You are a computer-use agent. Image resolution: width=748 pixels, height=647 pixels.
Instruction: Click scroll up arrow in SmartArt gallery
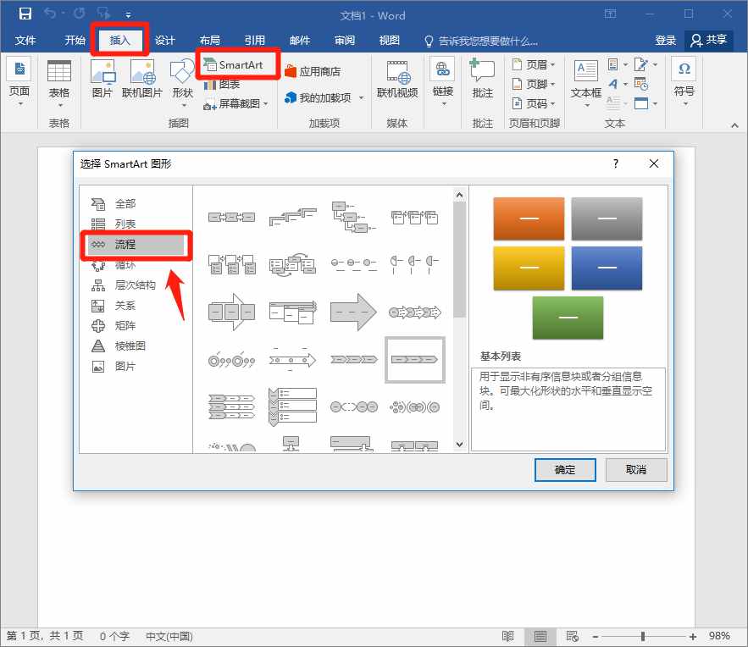459,195
